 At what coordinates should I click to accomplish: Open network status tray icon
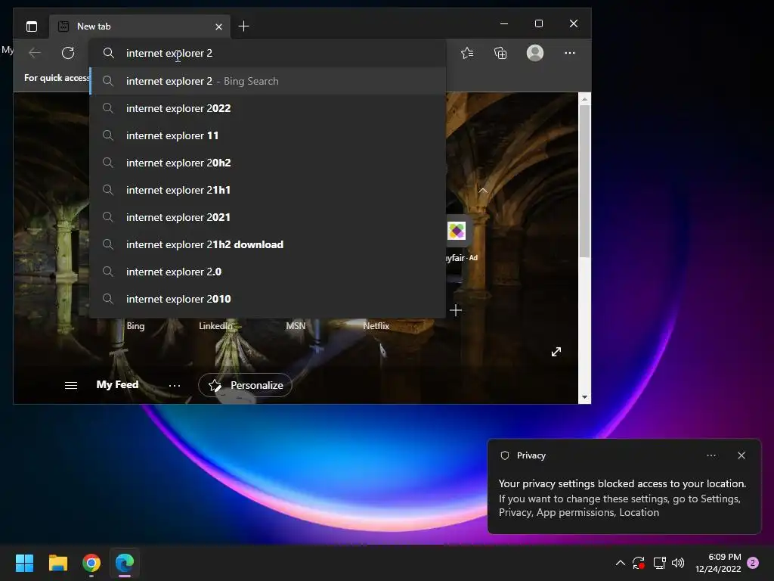tap(659, 563)
